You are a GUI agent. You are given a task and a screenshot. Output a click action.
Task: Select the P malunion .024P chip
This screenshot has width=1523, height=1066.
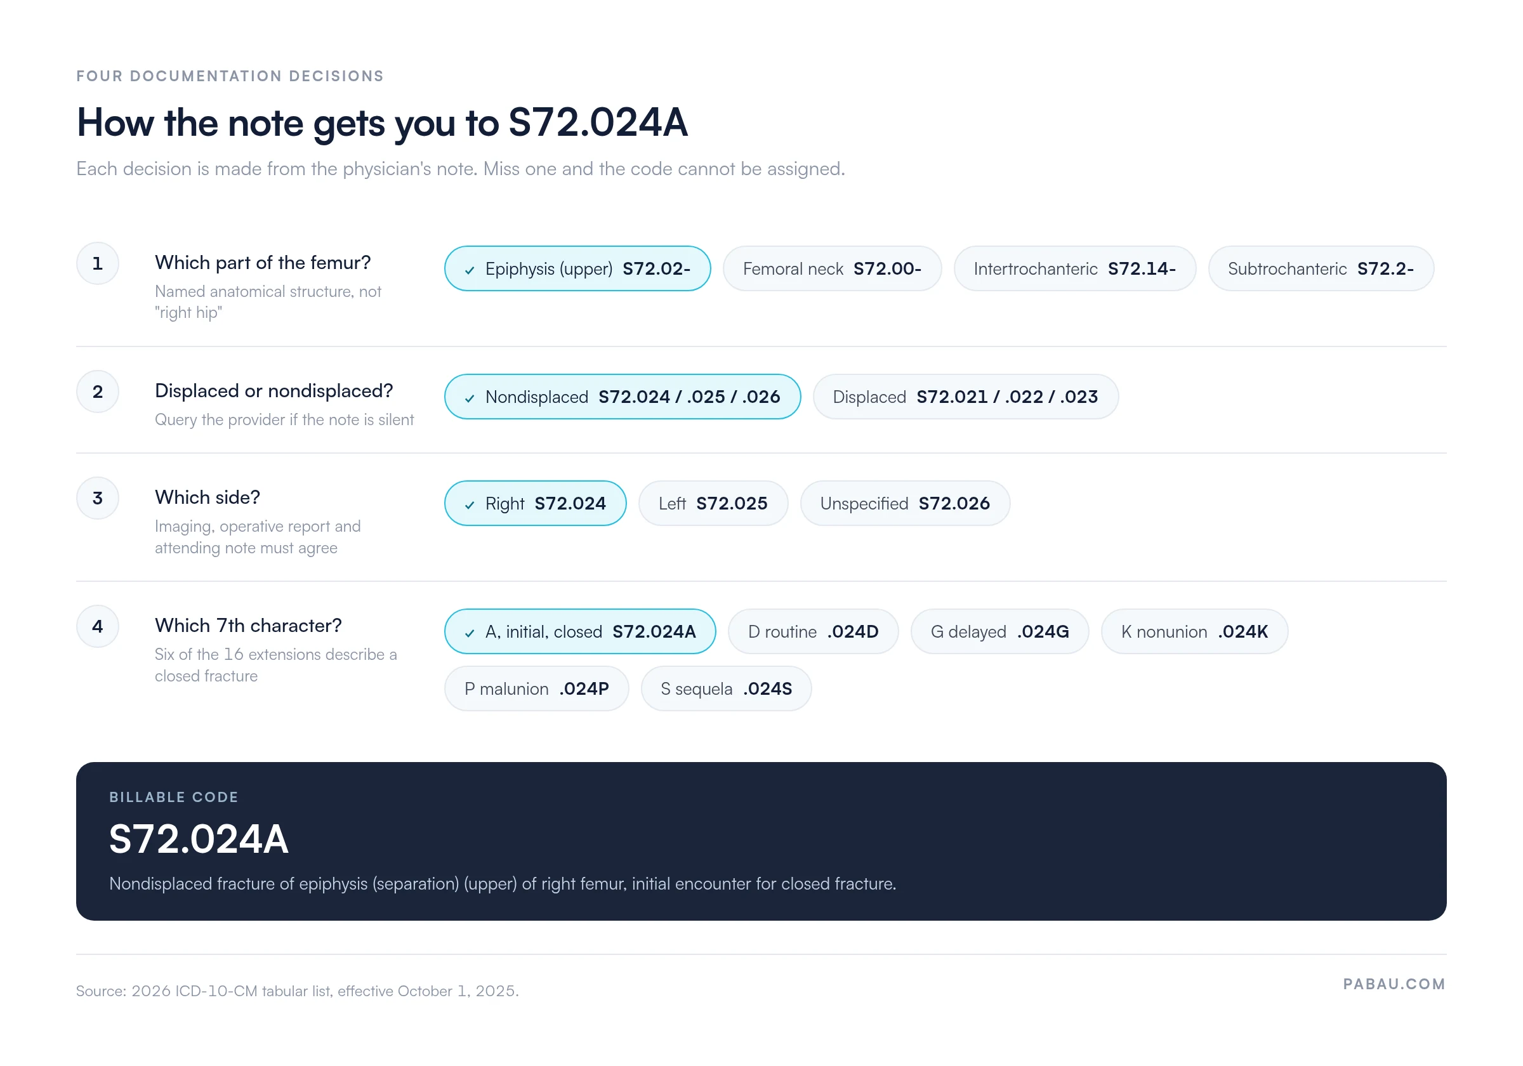[x=537, y=688]
